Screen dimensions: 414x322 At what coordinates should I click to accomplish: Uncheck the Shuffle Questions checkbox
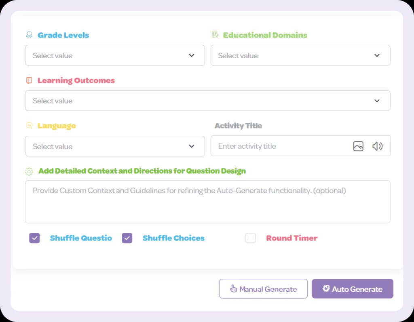(35, 238)
